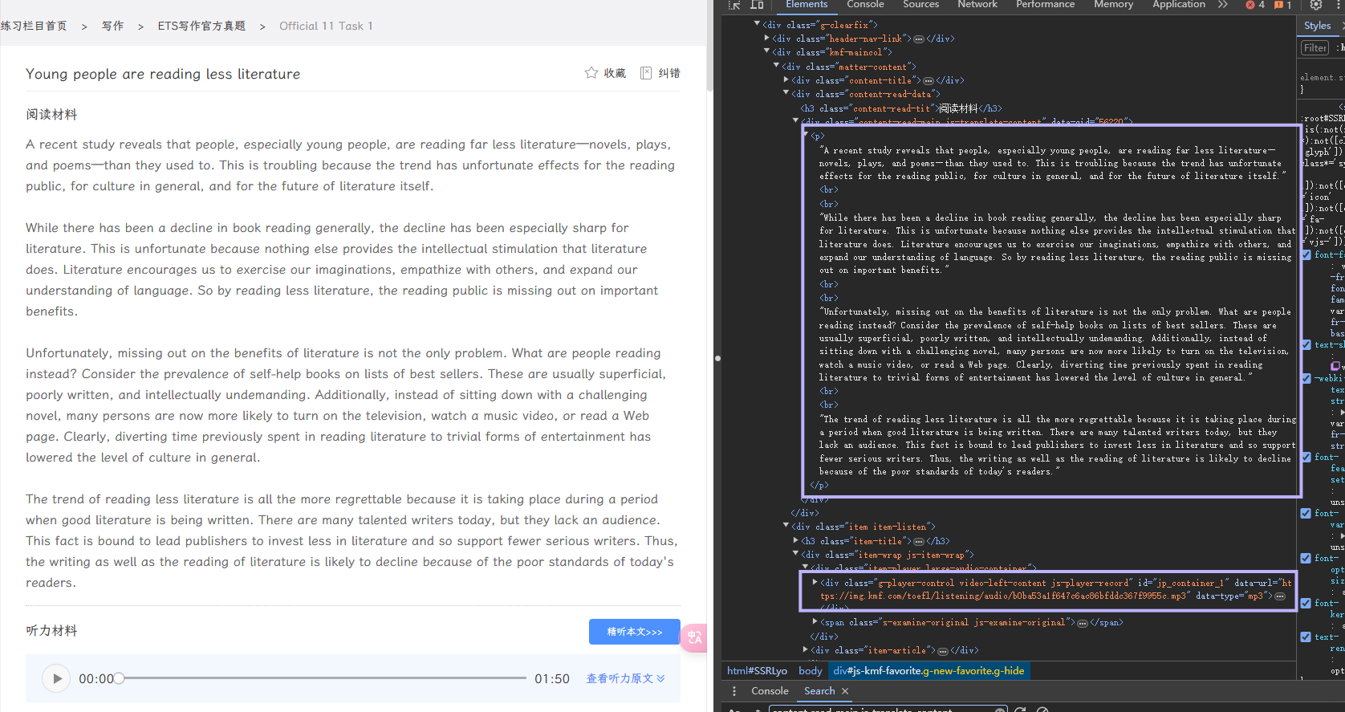Image resolution: width=1345 pixels, height=712 pixels.
Task: Switch to the Console tab in top bar
Action: point(865,5)
